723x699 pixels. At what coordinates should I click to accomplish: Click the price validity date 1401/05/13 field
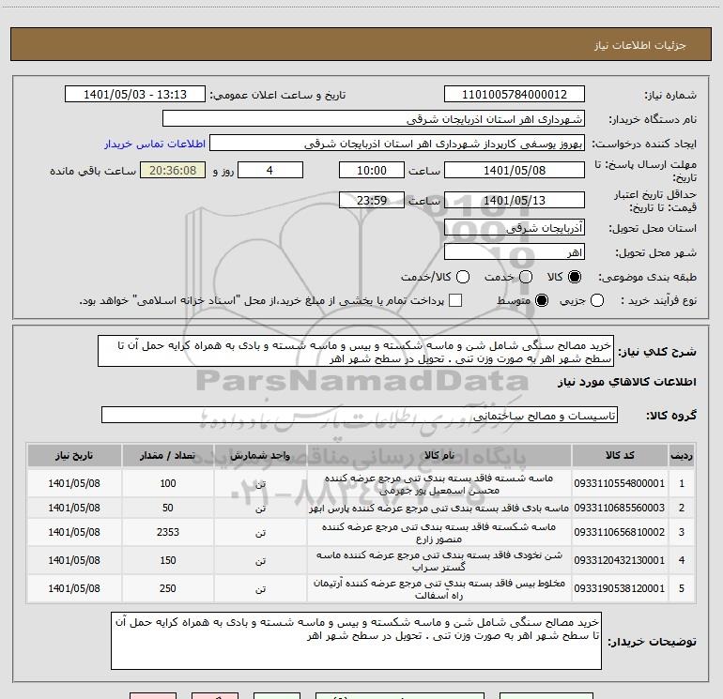(515, 200)
